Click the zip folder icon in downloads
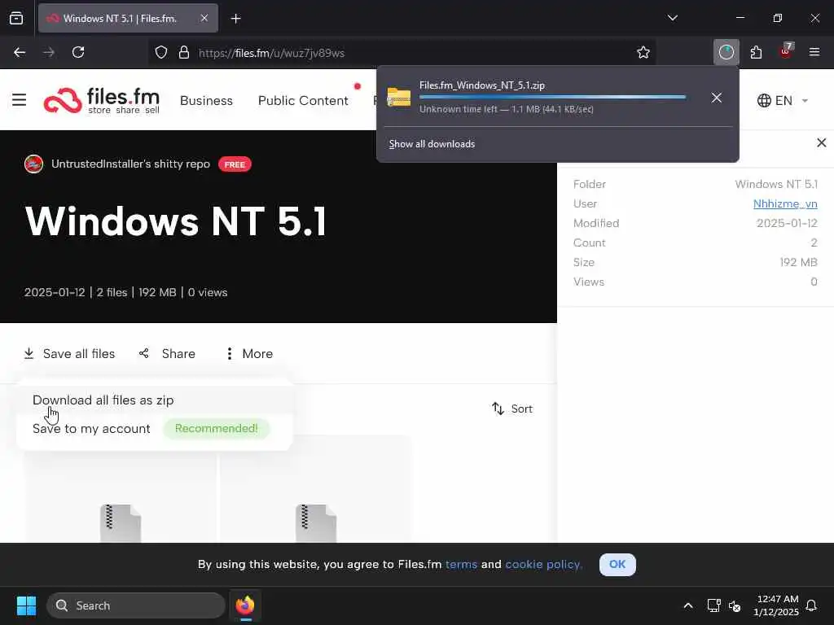 pyautogui.click(x=399, y=98)
